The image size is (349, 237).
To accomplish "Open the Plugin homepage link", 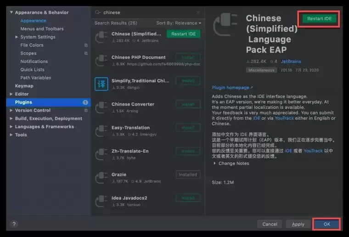I will point(231,87).
